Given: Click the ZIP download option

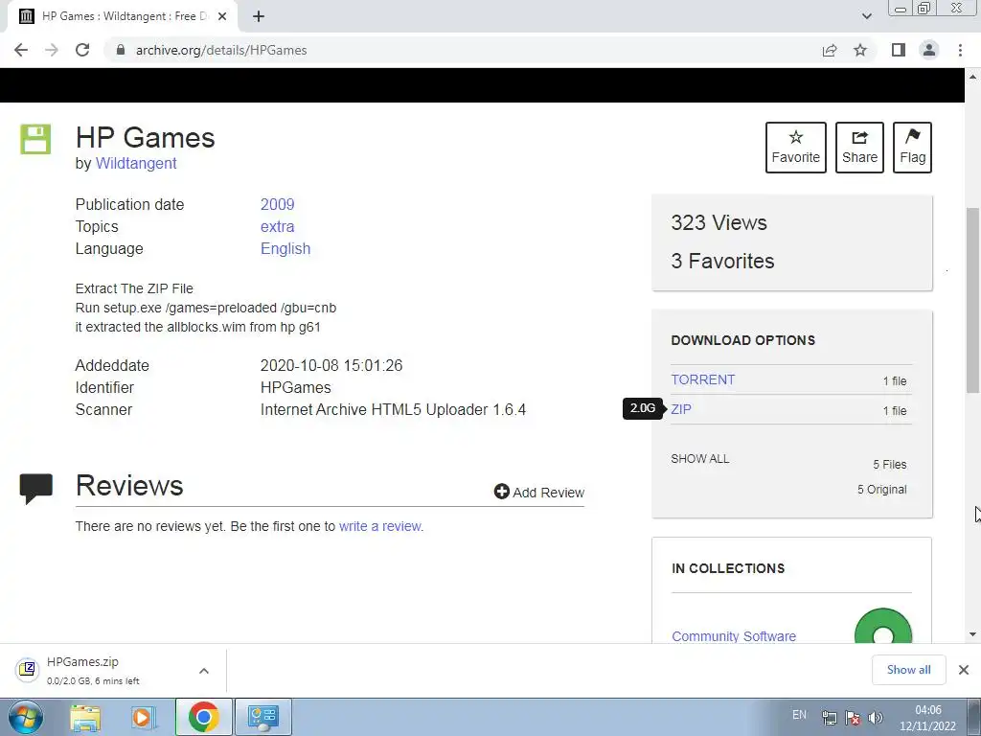Looking at the screenshot, I should click(681, 409).
